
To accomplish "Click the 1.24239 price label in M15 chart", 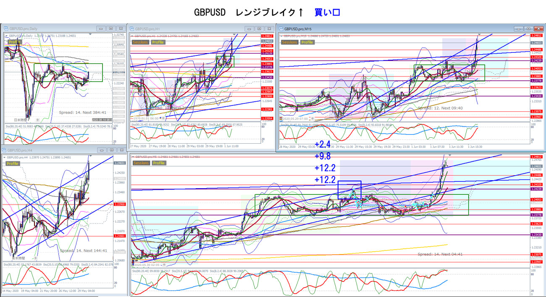I will (x=536, y=60).
